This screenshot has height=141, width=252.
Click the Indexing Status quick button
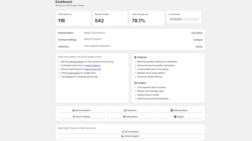pos(179,110)
